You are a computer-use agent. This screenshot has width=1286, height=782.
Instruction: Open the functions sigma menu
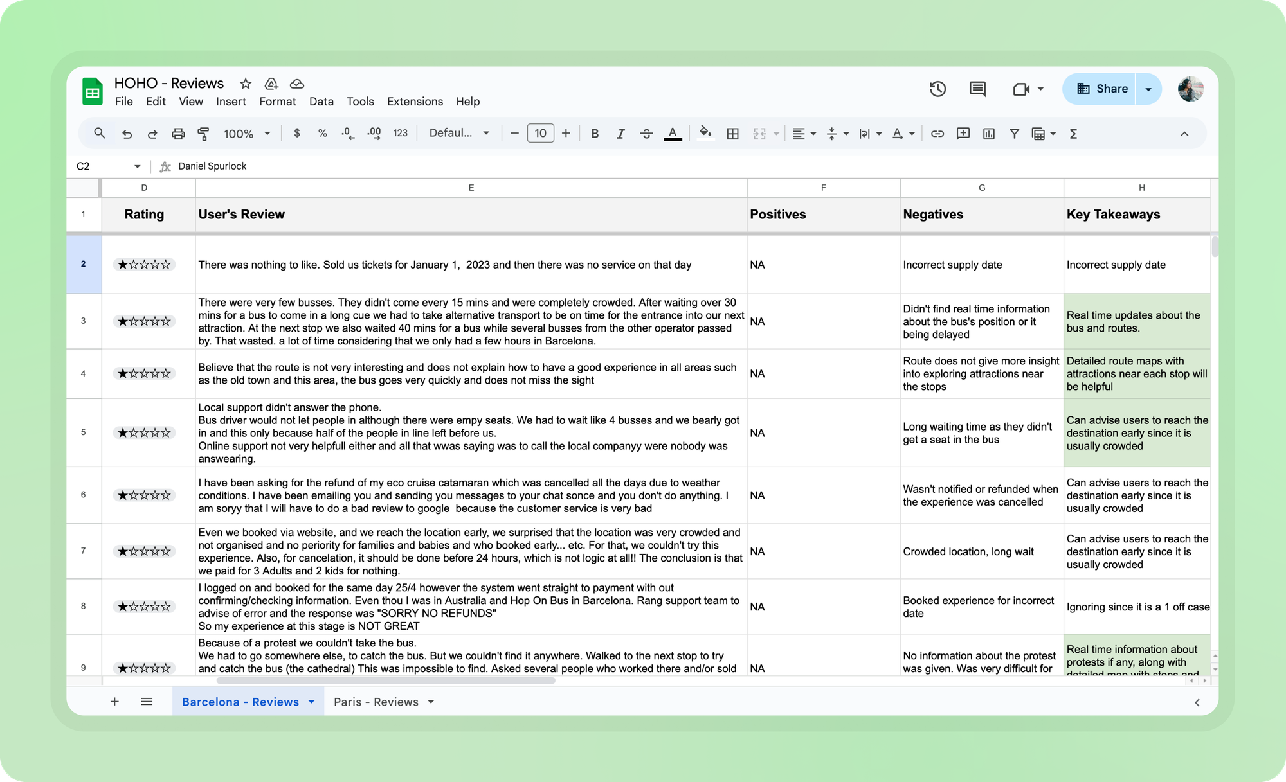pyautogui.click(x=1073, y=134)
